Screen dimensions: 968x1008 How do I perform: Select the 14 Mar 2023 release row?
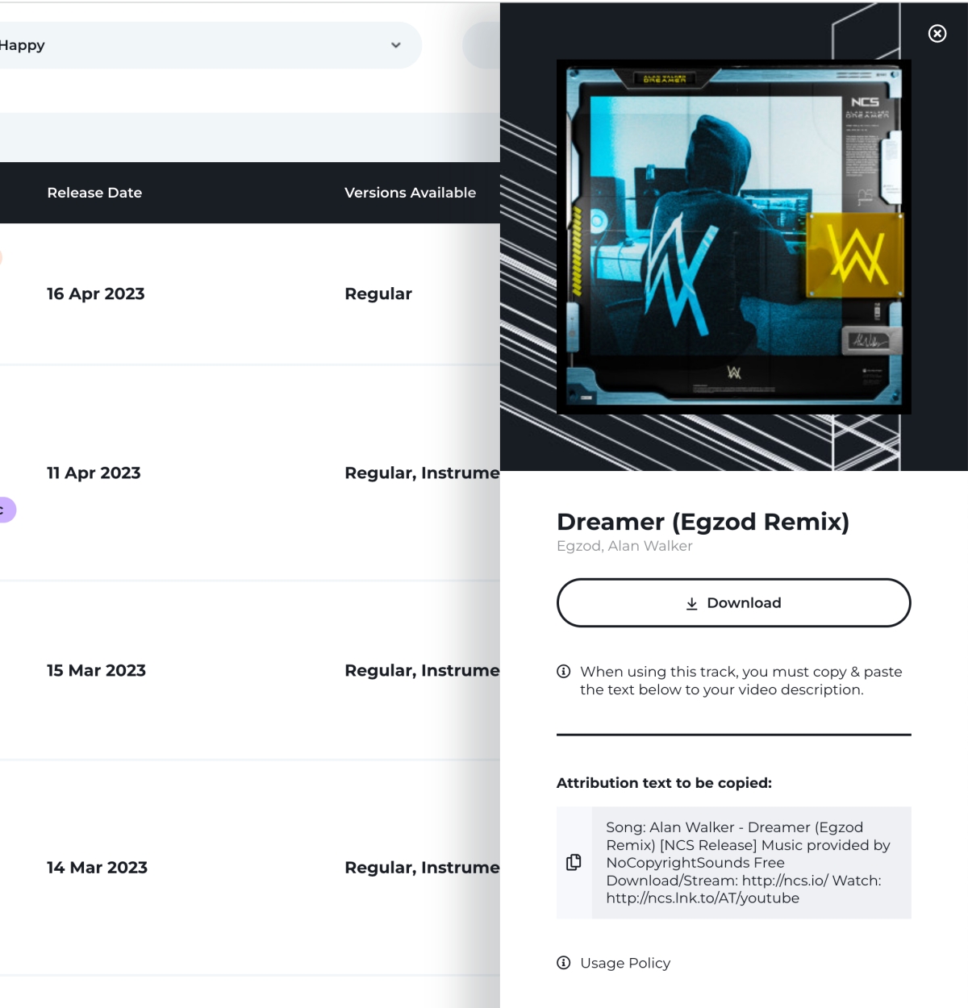(x=250, y=868)
